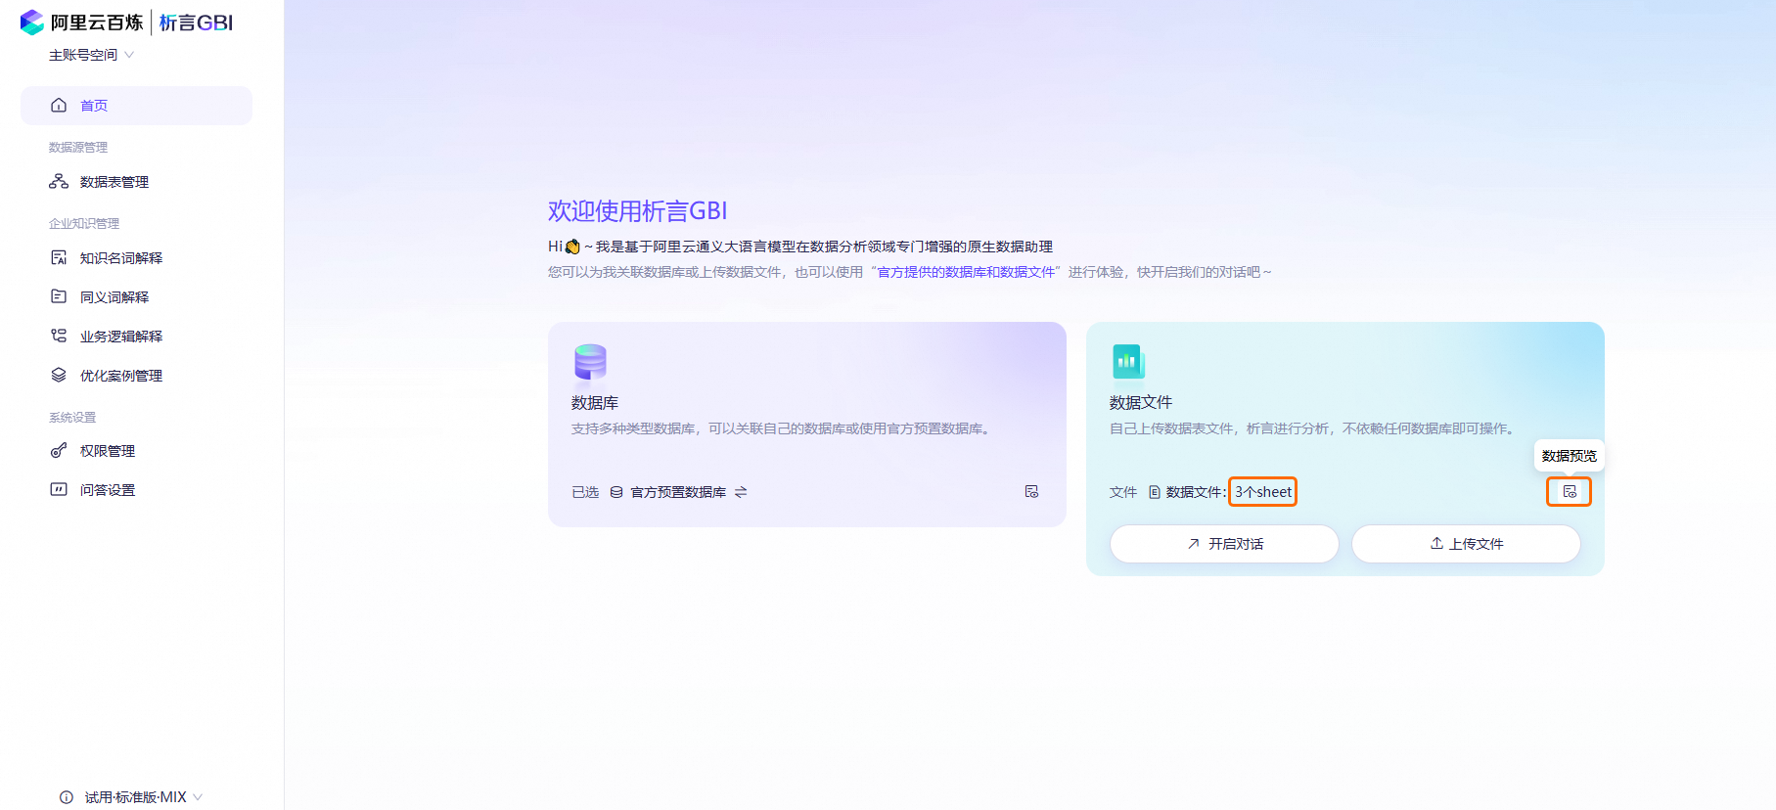Click the 数据文件 card title

pos(1141,402)
